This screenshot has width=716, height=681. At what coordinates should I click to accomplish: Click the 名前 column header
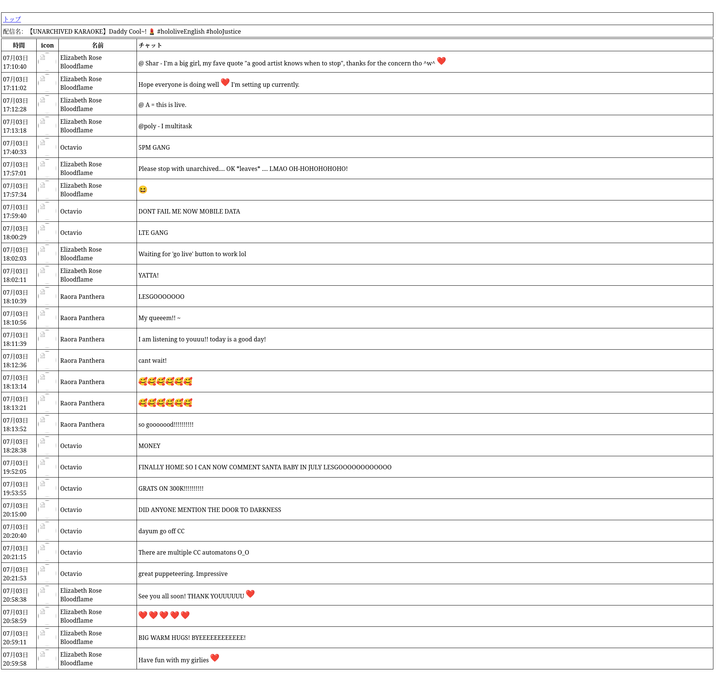(98, 45)
